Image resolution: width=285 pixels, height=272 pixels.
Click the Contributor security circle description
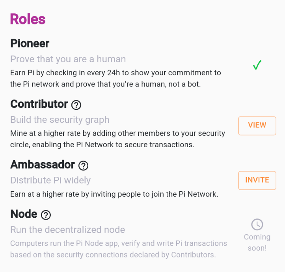117,139
